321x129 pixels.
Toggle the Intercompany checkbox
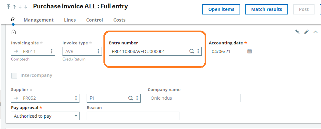point(14,76)
